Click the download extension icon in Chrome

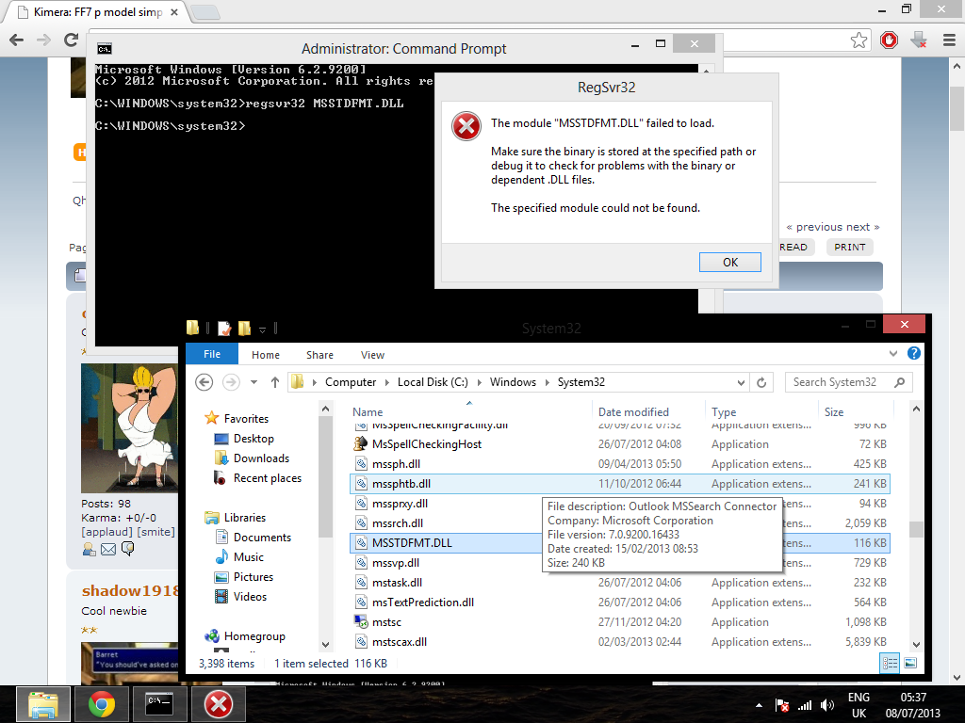tap(919, 40)
